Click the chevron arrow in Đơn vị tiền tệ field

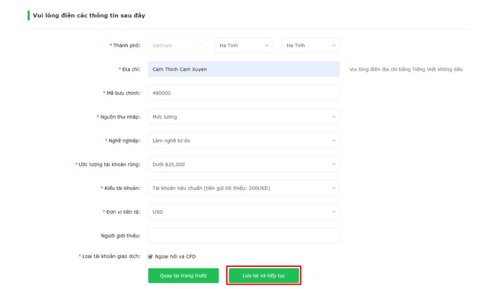(333, 212)
